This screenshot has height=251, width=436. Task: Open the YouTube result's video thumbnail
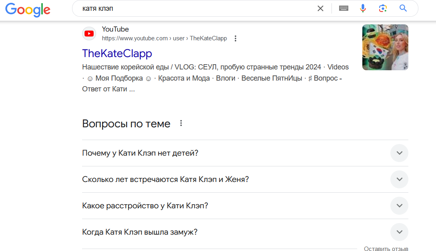point(385,47)
